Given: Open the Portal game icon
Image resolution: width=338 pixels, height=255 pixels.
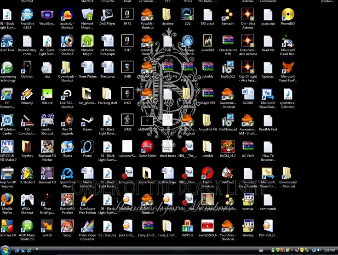Looking at the screenshot, I should click(87, 147).
